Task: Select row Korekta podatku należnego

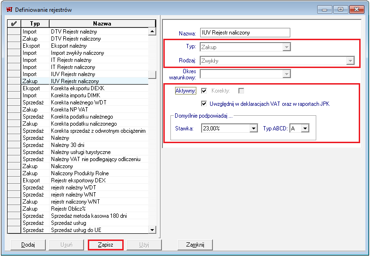Action: tap(78, 117)
